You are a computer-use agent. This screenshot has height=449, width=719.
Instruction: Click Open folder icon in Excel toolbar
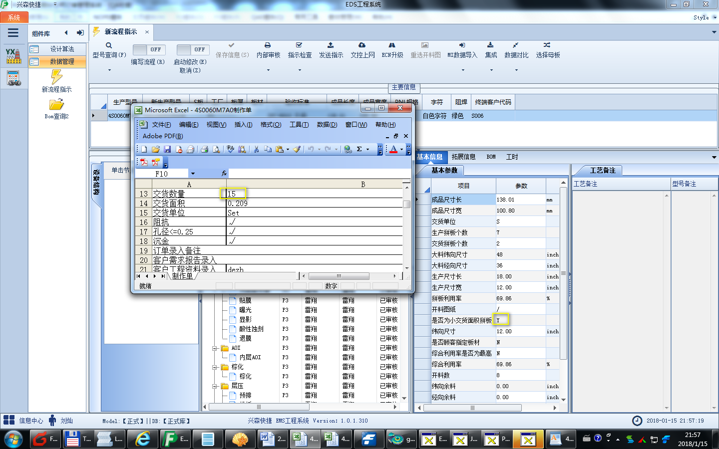[x=156, y=149]
